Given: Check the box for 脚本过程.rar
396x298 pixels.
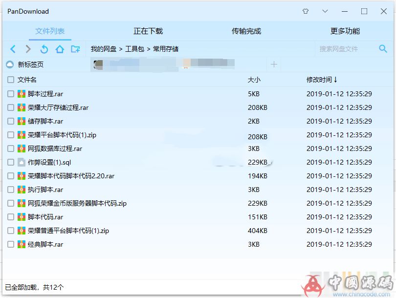Looking at the screenshot, I should point(11,94).
